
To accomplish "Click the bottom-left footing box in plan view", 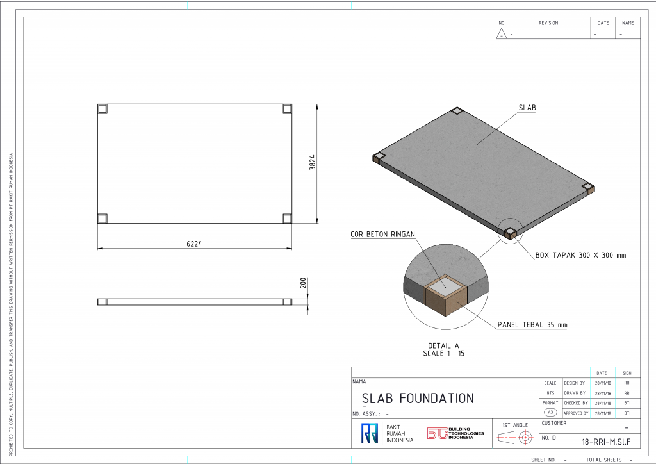I will coord(102,219).
